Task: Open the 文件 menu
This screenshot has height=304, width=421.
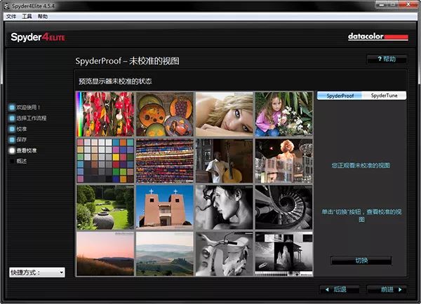Action: (x=11, y=15)
